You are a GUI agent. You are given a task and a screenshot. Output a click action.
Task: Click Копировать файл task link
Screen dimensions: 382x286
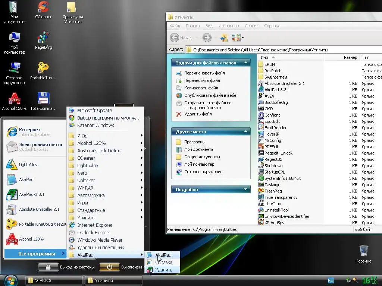click(x=201, y=88)
